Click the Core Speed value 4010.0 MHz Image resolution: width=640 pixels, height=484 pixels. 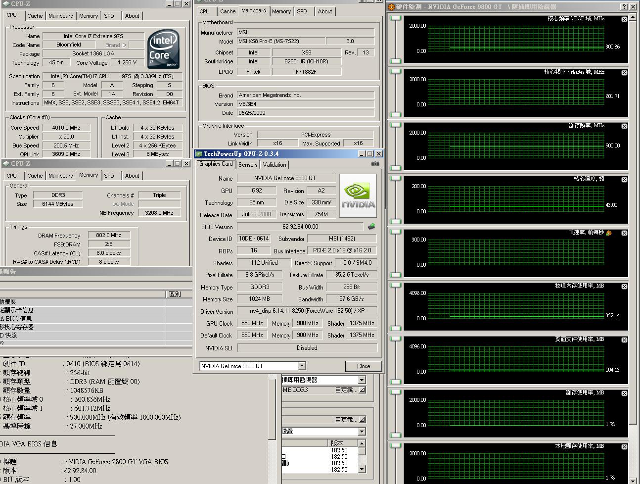pos(66,128)
